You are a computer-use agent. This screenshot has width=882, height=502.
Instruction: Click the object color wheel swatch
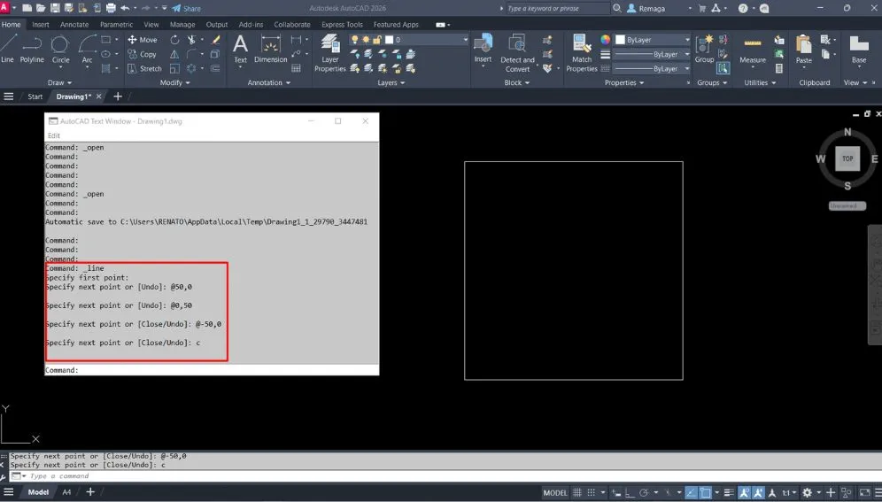click(606, 40)
